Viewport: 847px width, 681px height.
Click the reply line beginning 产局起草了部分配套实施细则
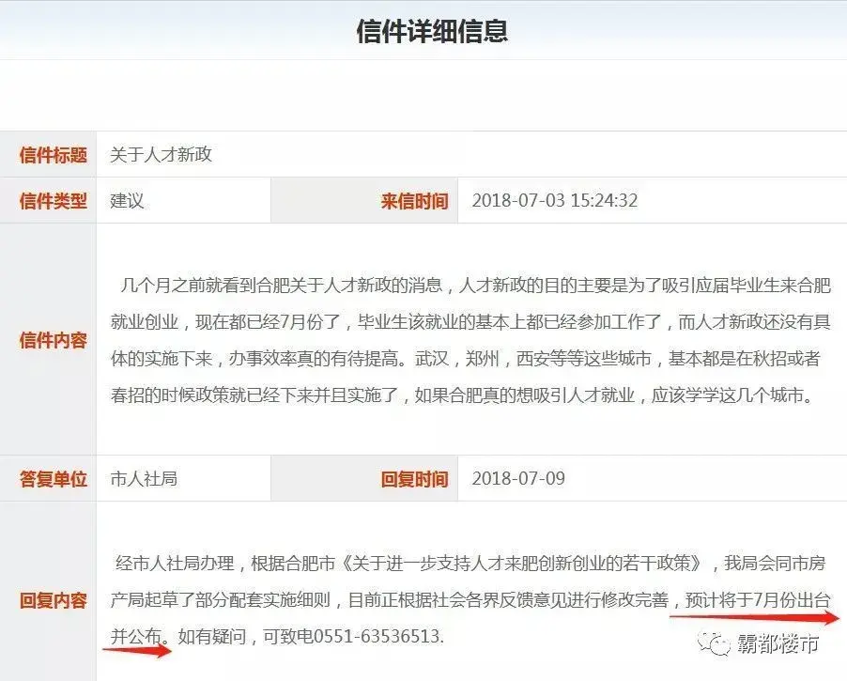(470, 600)
